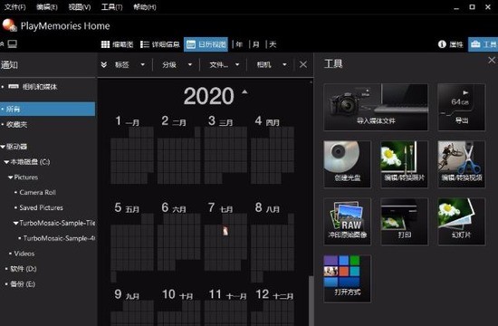Open the 文件(F) menu
Viewport: 498px width, 326px height.
[x=14, y=7]
